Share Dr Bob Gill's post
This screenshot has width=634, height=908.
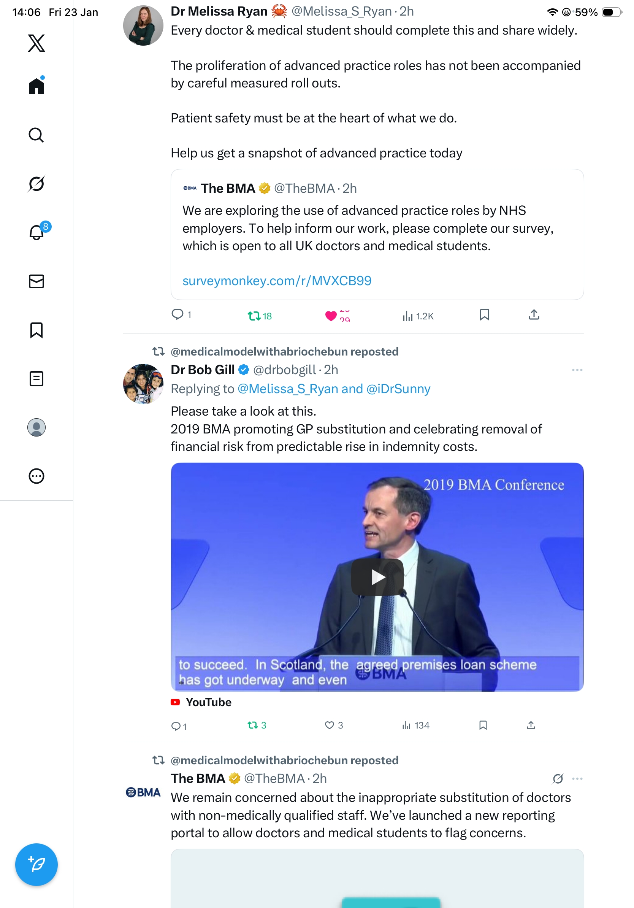pyautogui.click(x=531, y=725)
